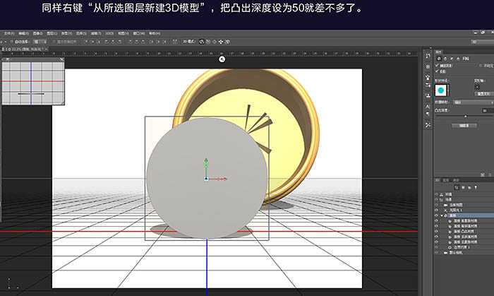This screenshot has height=296, width=494.
Task: Select the slide 3D object mode icon
Action: coord(221,42)
